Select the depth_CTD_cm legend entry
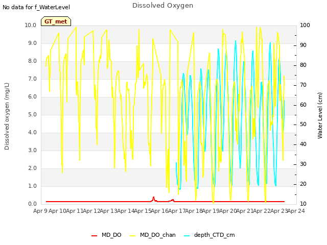The width and height of the screenshot is (327, 245). pyautogui.click(x=209, y=235)
